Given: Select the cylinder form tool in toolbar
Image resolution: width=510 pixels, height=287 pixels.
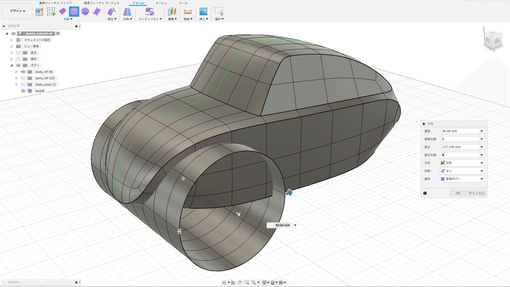Looking at the screenshot, I should pyautogui.click(x=74, y=11).
